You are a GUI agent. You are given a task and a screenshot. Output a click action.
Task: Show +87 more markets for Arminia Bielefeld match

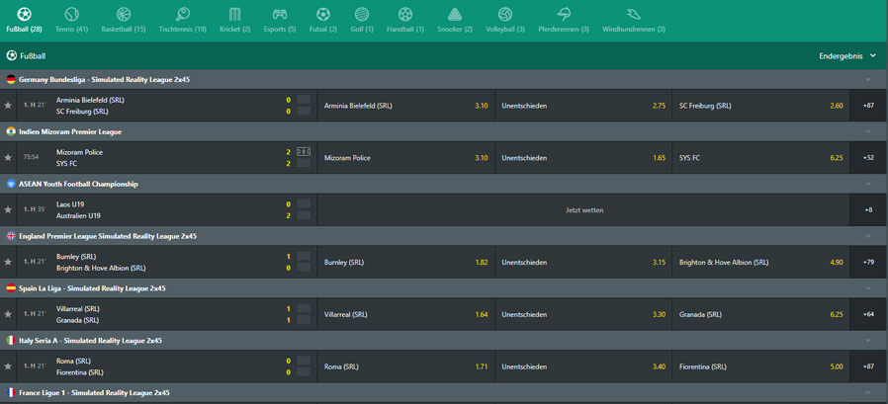coord(869,106)
